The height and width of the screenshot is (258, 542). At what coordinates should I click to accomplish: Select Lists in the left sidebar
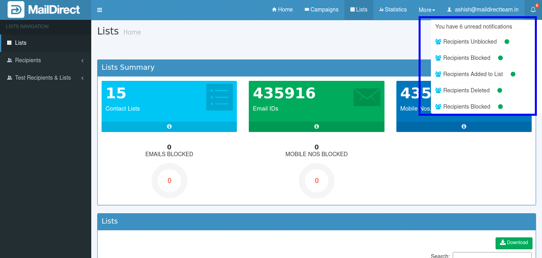(x=21, y=43)
